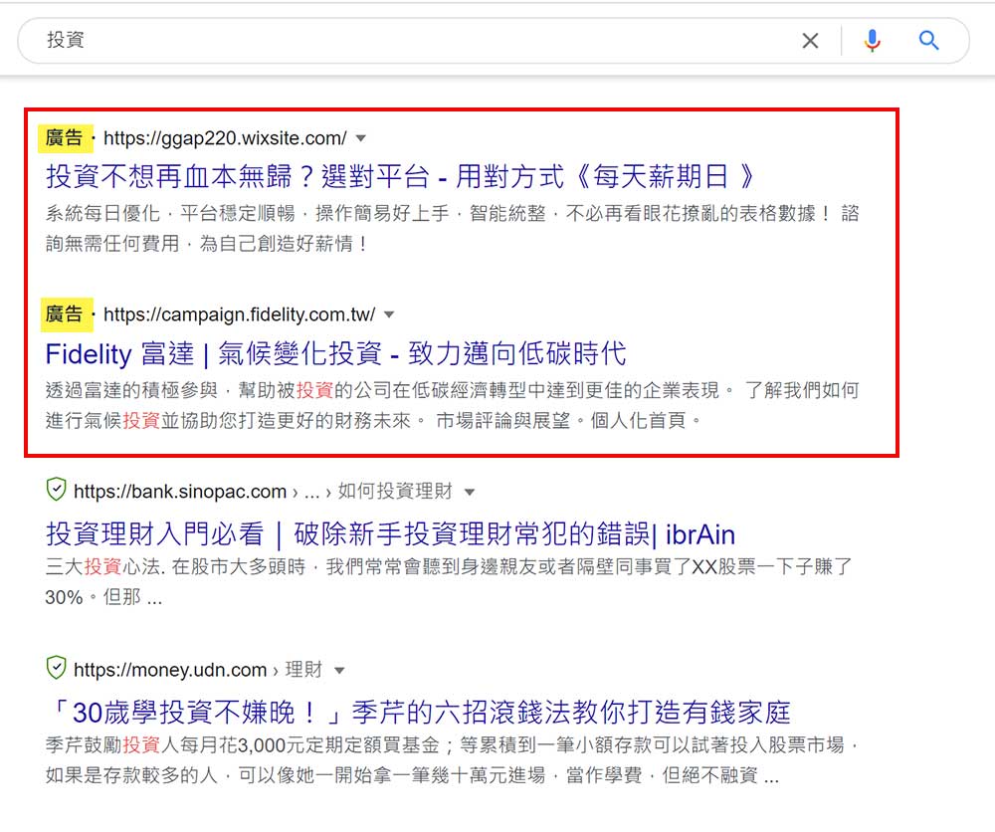Open result 「30歲學投資不嫌晚！」季芹的六招滾錢法
Viewport: 995px width, 832px height.
419,712
